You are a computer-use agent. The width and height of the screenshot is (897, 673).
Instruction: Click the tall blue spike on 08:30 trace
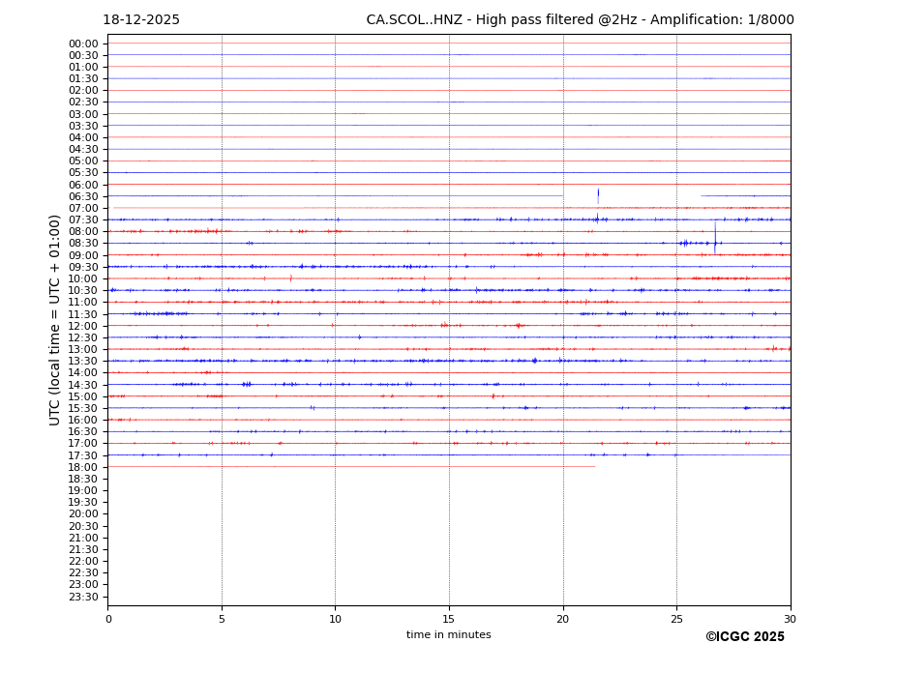point(715,237)
